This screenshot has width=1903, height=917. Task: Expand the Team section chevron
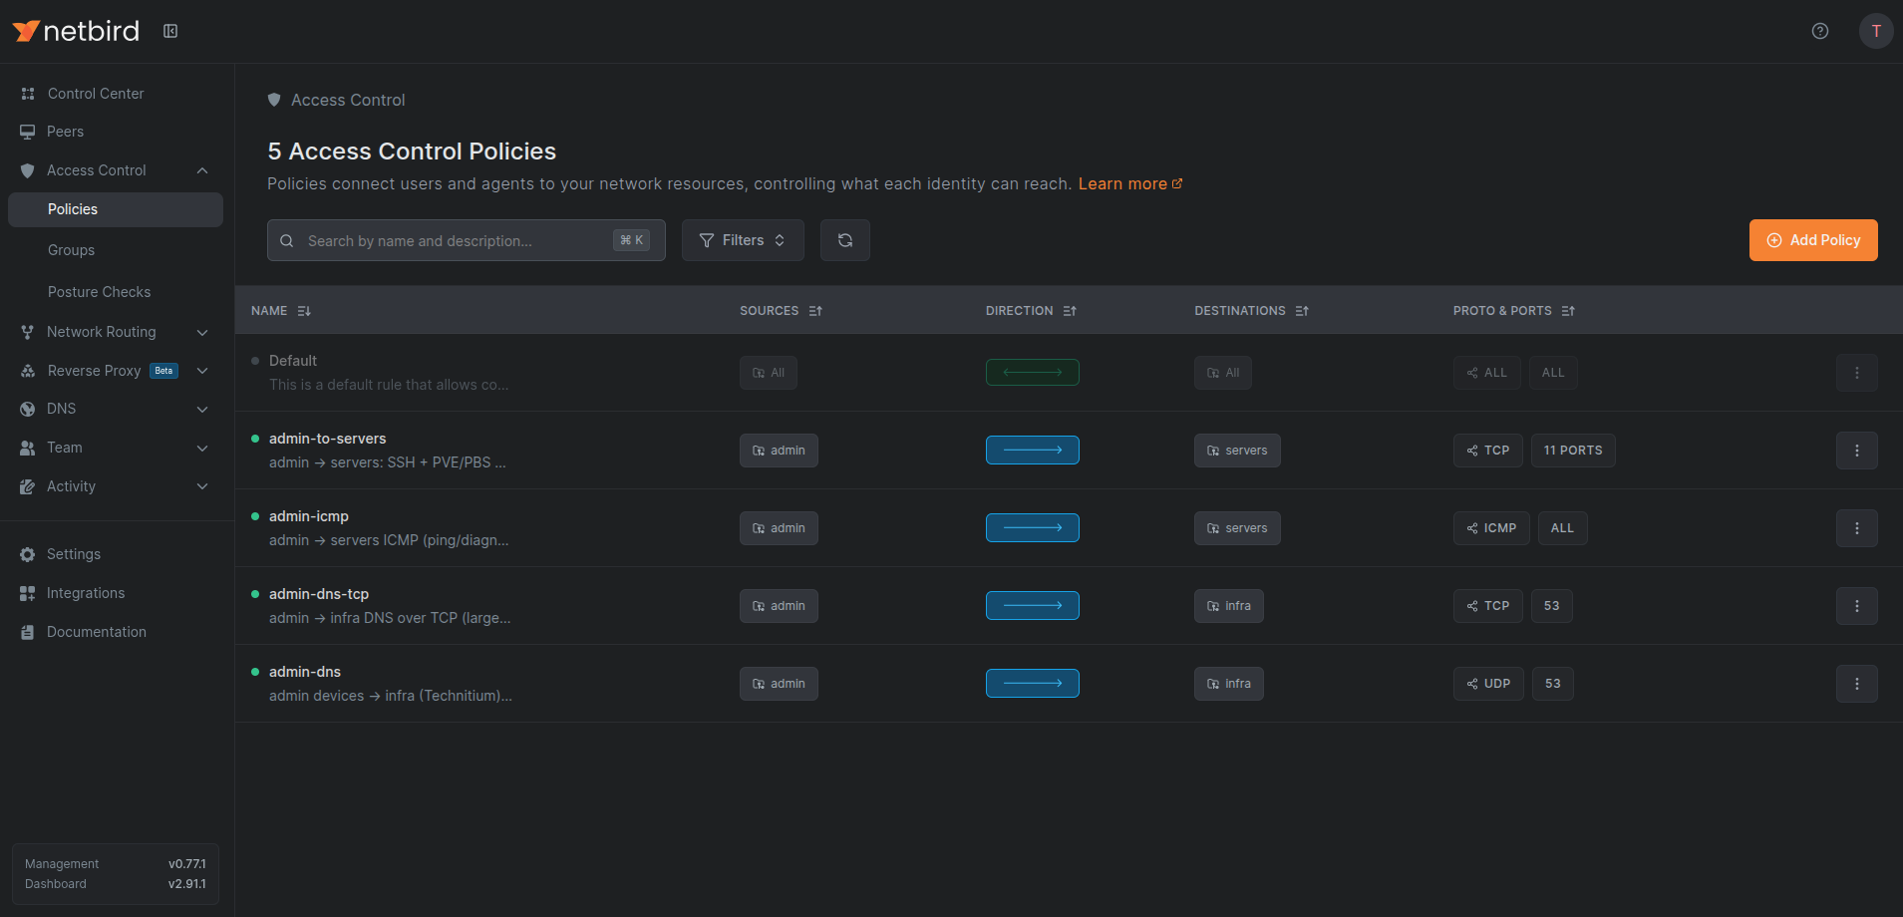pyautogui.click(x=202, y=448)
